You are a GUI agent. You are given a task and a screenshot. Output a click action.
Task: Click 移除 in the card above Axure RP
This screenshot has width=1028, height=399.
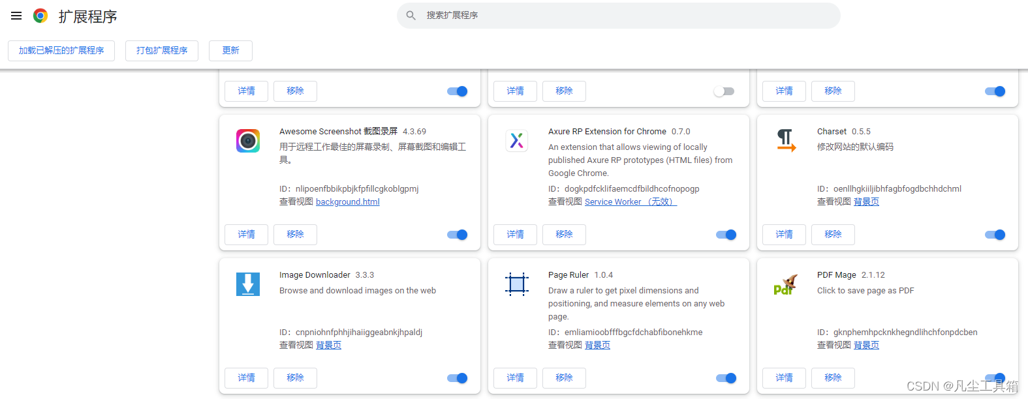pyautogui.click(x=564, y=91)
